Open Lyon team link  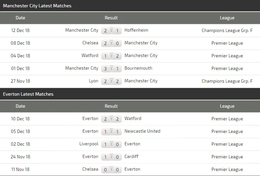93,81
